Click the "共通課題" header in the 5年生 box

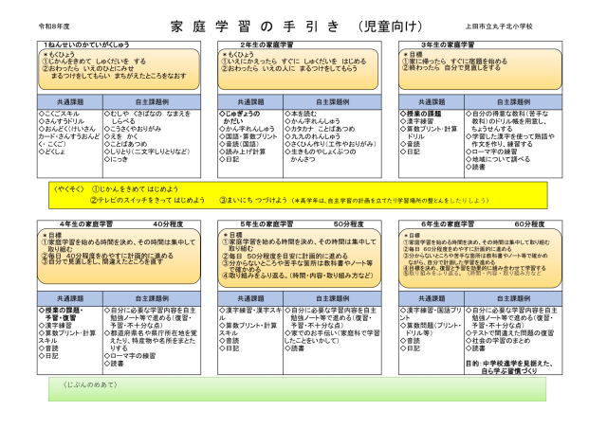(x=250, y=298)
